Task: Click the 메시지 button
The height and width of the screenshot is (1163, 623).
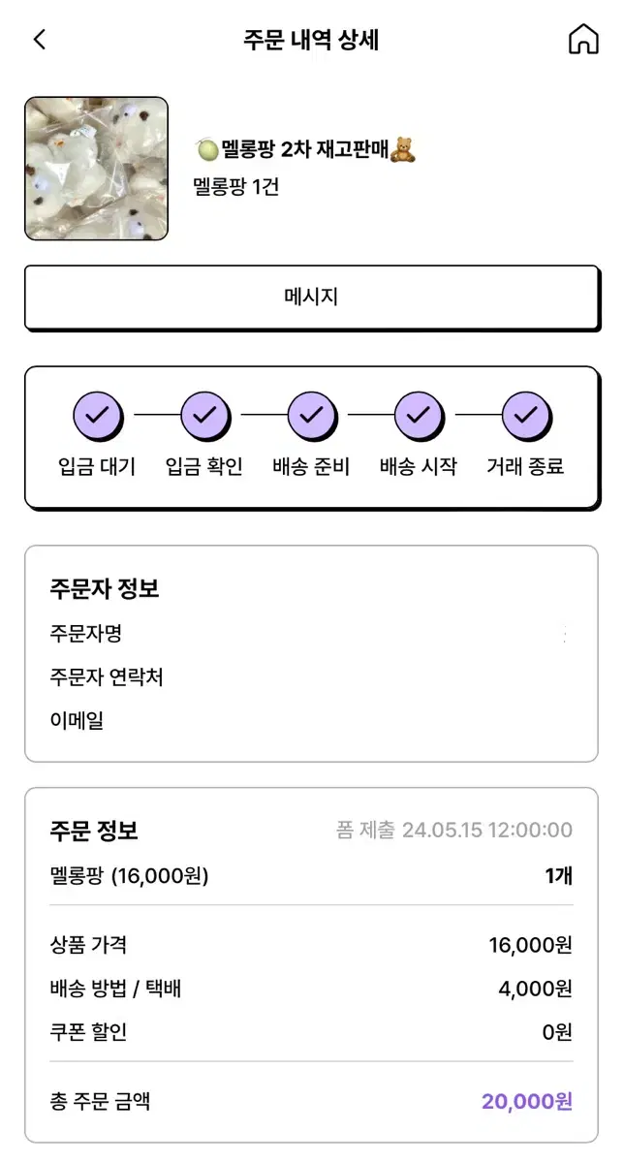Action: pos(311,298)
